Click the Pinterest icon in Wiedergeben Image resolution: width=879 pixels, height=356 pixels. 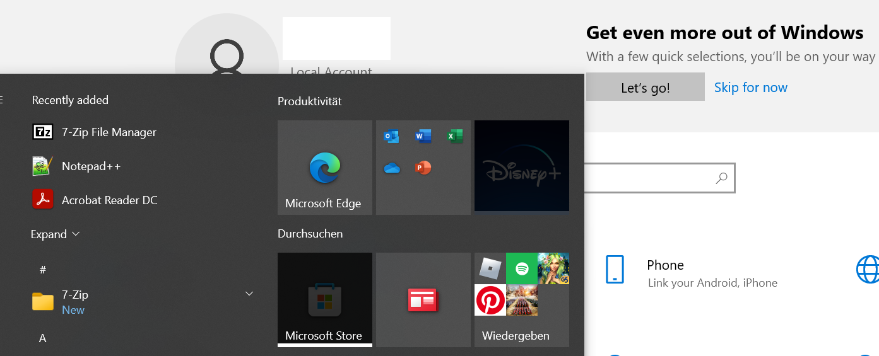coord(490,300)
